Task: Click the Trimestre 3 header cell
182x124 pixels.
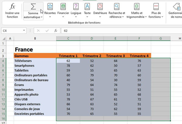Action: tap(116, 56)
